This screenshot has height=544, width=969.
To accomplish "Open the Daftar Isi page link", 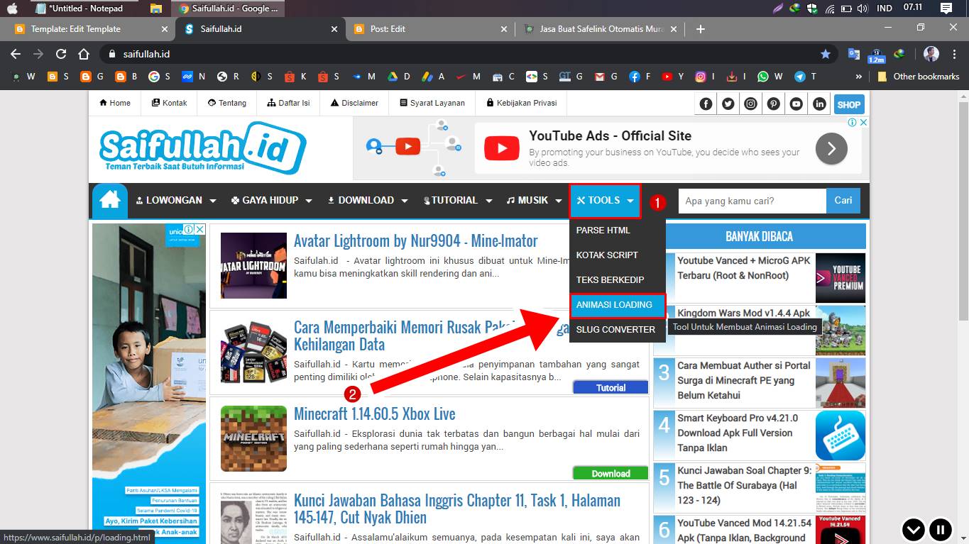I will (x=289, y=103).
